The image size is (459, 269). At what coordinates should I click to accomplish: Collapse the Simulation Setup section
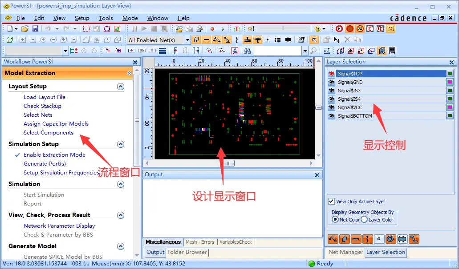pos(121,144)
